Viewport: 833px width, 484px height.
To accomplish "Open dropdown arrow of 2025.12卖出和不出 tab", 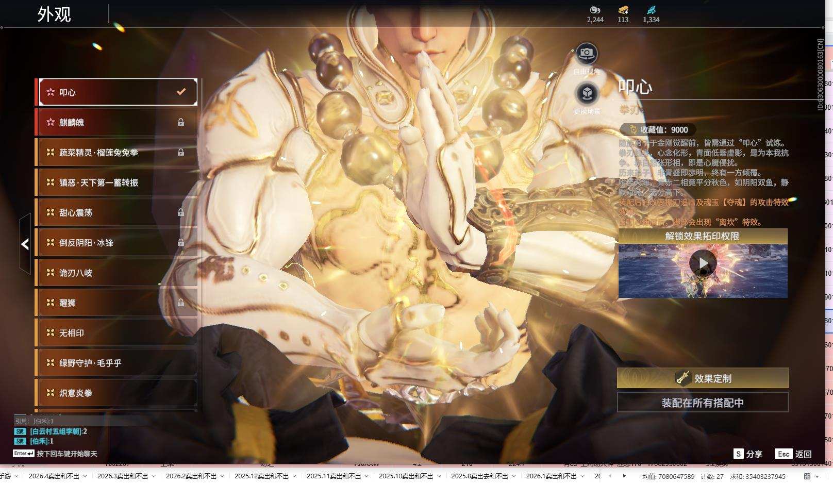I will (294, 476).
